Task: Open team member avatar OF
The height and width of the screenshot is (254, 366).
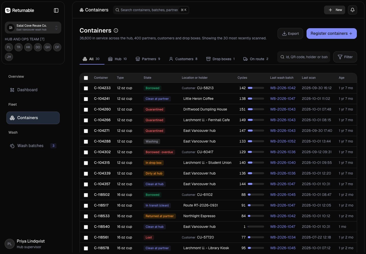Action: point(57,47)
